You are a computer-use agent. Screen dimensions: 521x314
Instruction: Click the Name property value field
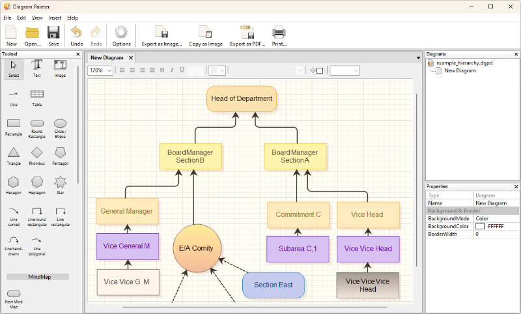click(x=496, y=203)
